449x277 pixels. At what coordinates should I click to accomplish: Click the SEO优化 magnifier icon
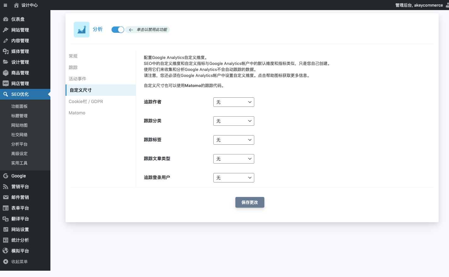click(x=6, y=94)
